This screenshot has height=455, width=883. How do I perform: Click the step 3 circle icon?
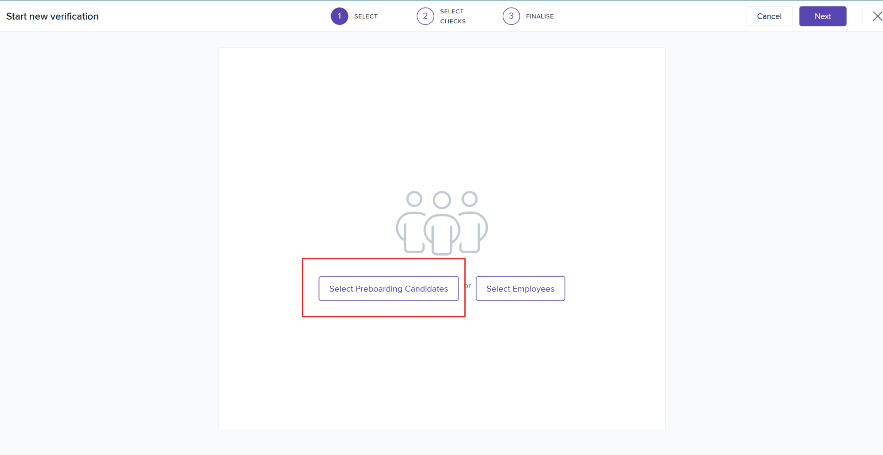pos(511,16)
